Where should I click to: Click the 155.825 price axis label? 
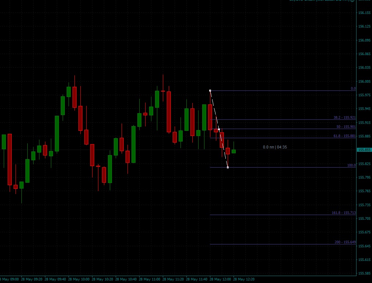click(364, 164)
